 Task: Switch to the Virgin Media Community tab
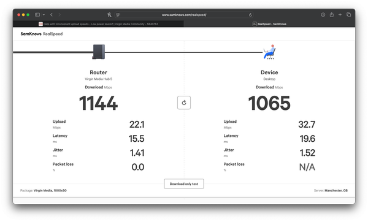click(98, 24)
